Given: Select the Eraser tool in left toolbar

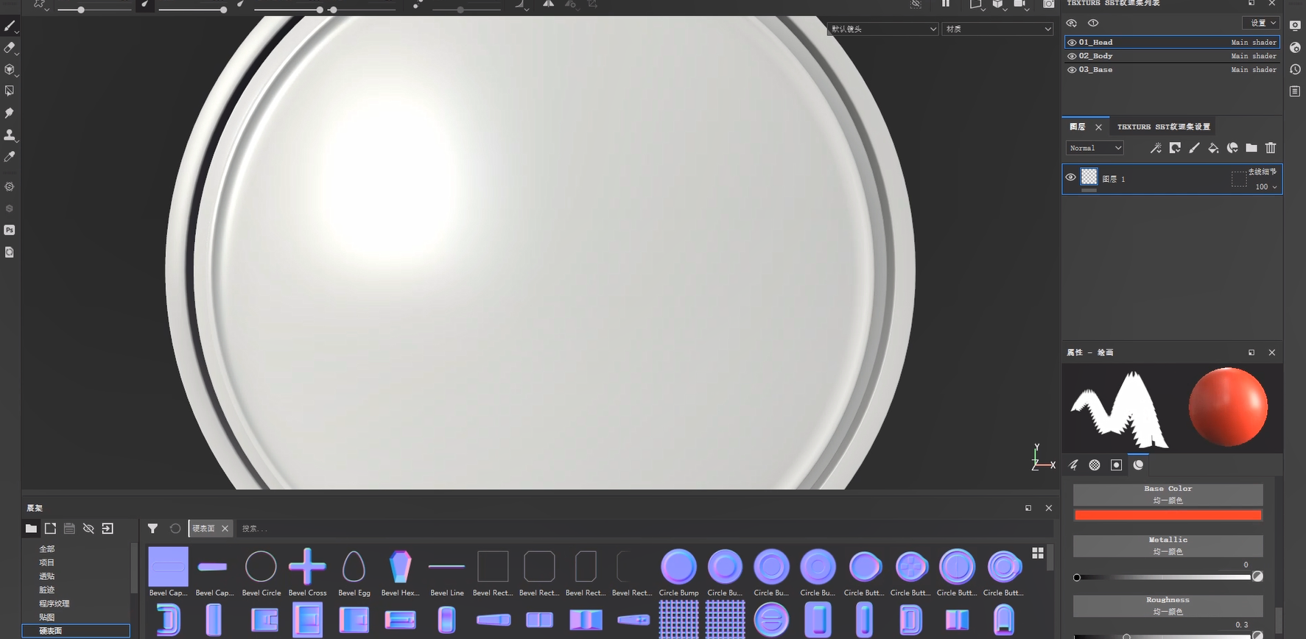Looking at the screenshot, I should [x=10, y=48].
